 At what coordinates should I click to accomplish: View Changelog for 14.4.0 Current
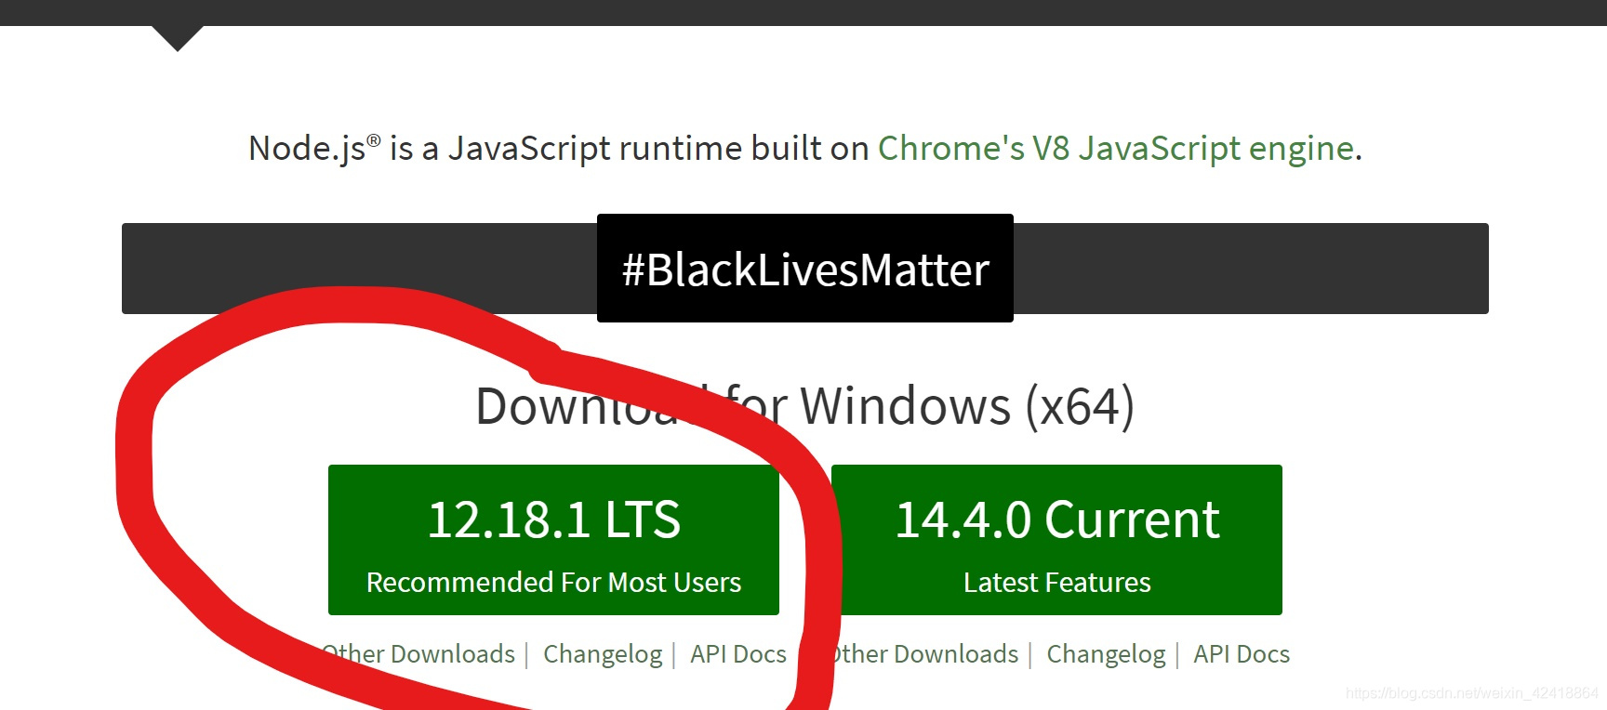click(x=1106, y=654)
